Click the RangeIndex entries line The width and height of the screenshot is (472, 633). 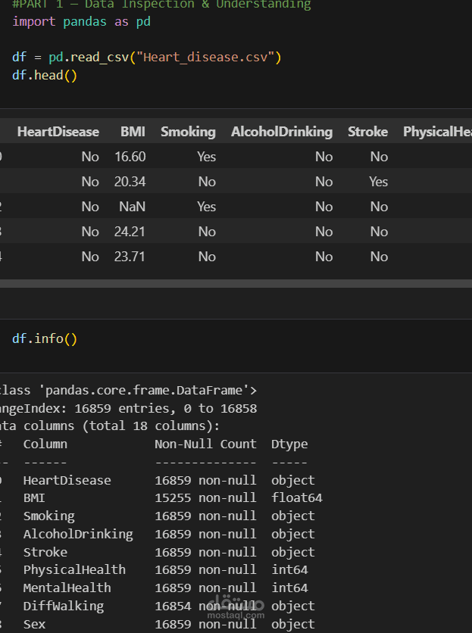[x=129, y=408]
